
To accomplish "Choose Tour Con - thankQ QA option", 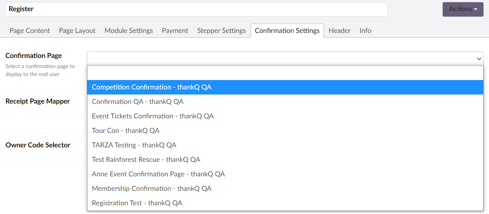I will click(125, 131).
